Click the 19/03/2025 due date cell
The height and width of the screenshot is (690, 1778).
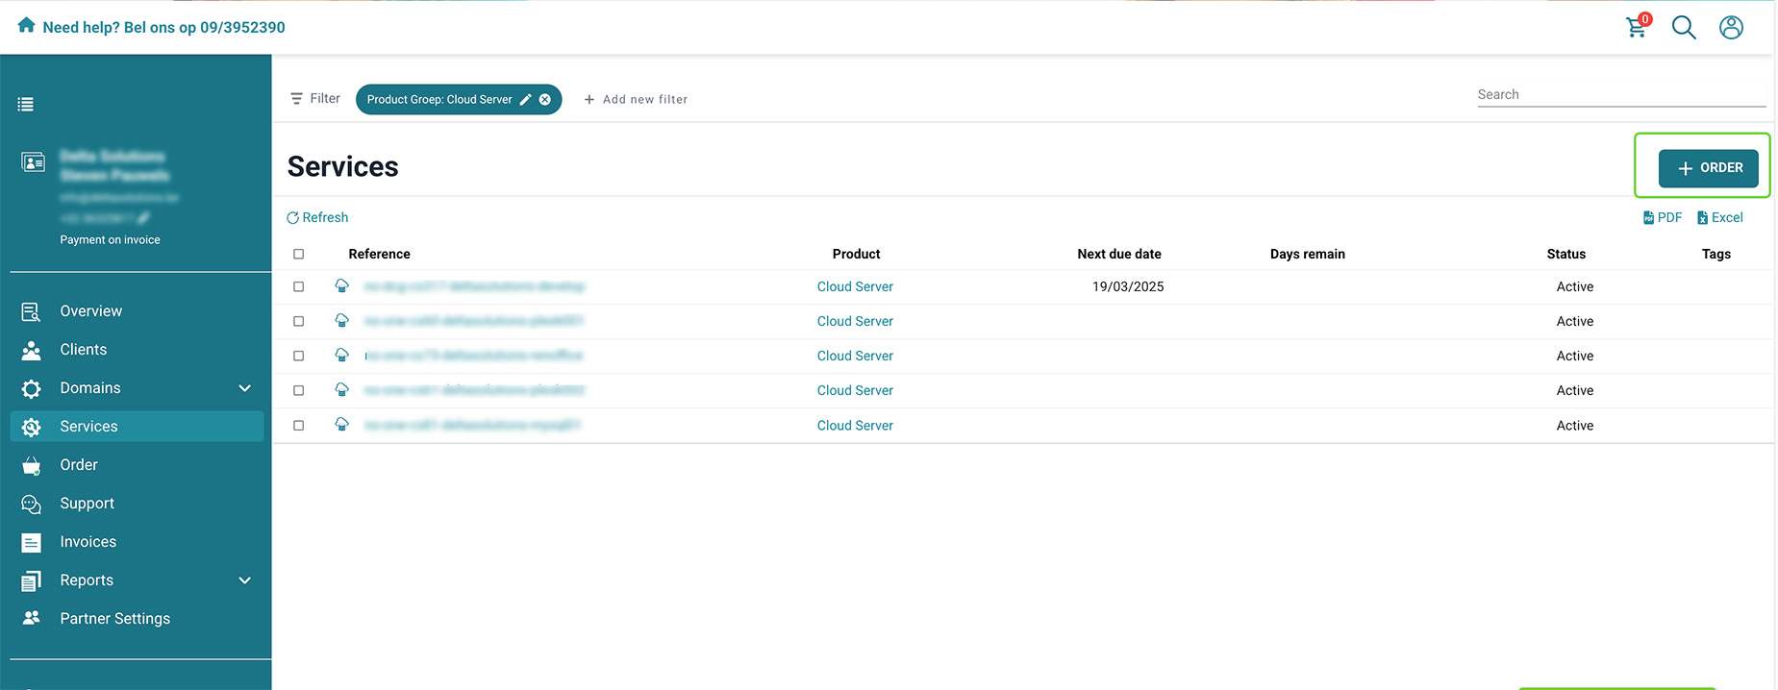pyautogui.click(x=1128, y=286)
